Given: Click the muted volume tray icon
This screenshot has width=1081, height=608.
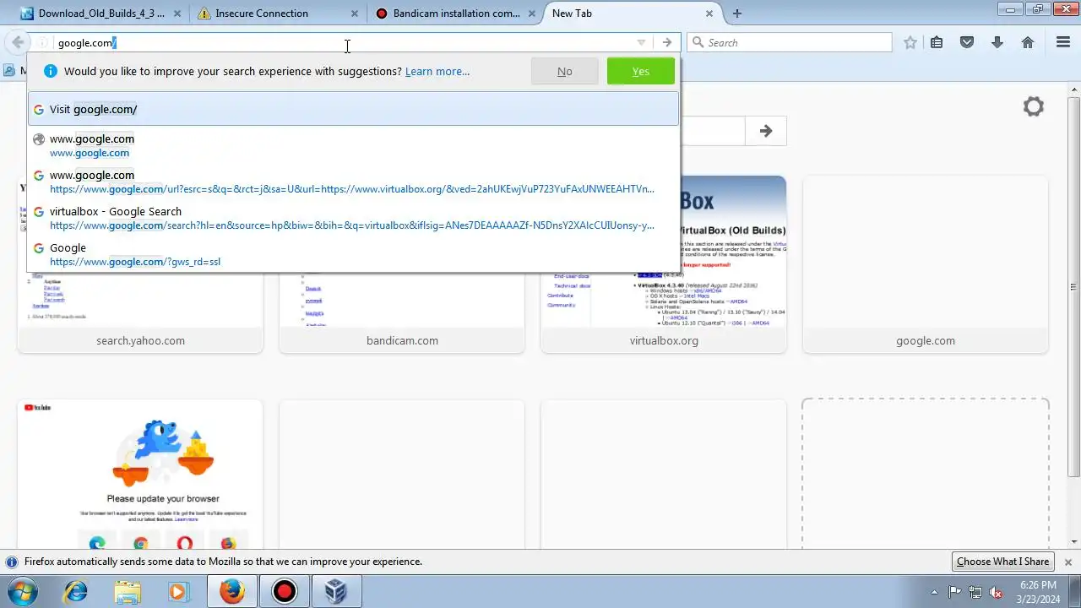Looking at the screenshot, I should pos(996,592).
